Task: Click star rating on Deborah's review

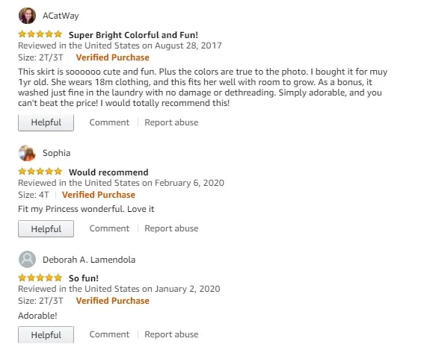Action: 40,278
